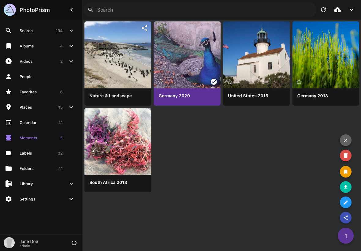
Task: Expand the Search sidebar submenu
Action: click(71, 31)
